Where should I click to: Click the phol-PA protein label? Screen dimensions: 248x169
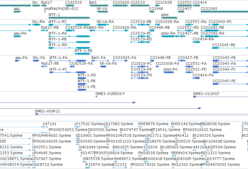tap(170, 69)
